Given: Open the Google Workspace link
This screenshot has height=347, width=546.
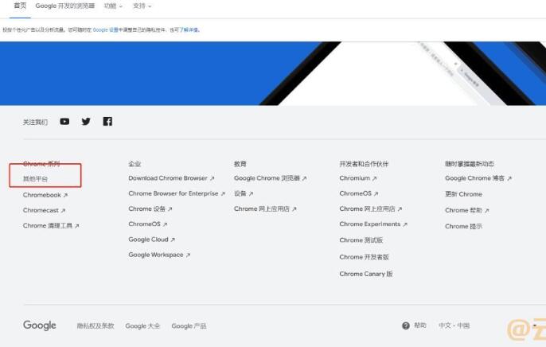Looking at the screenshot, I should tap(159, 255).
